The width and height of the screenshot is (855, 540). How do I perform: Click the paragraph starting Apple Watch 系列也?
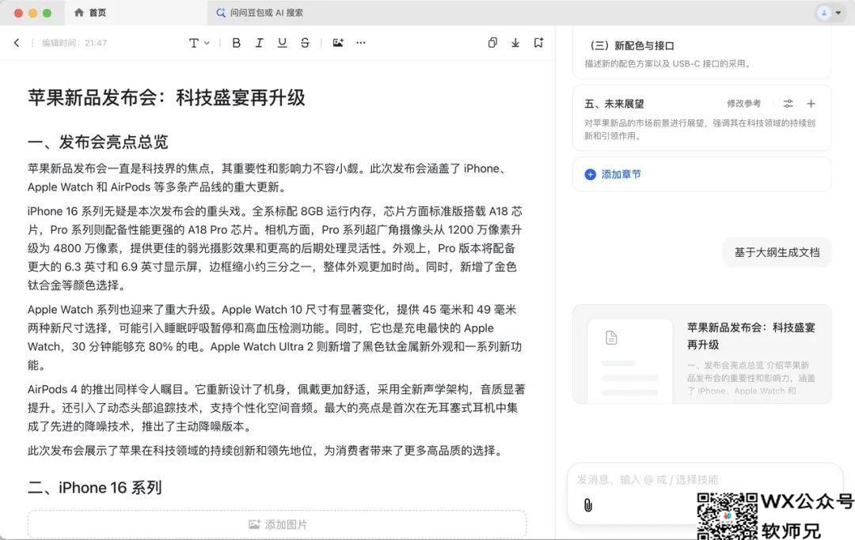coord(275,337)
